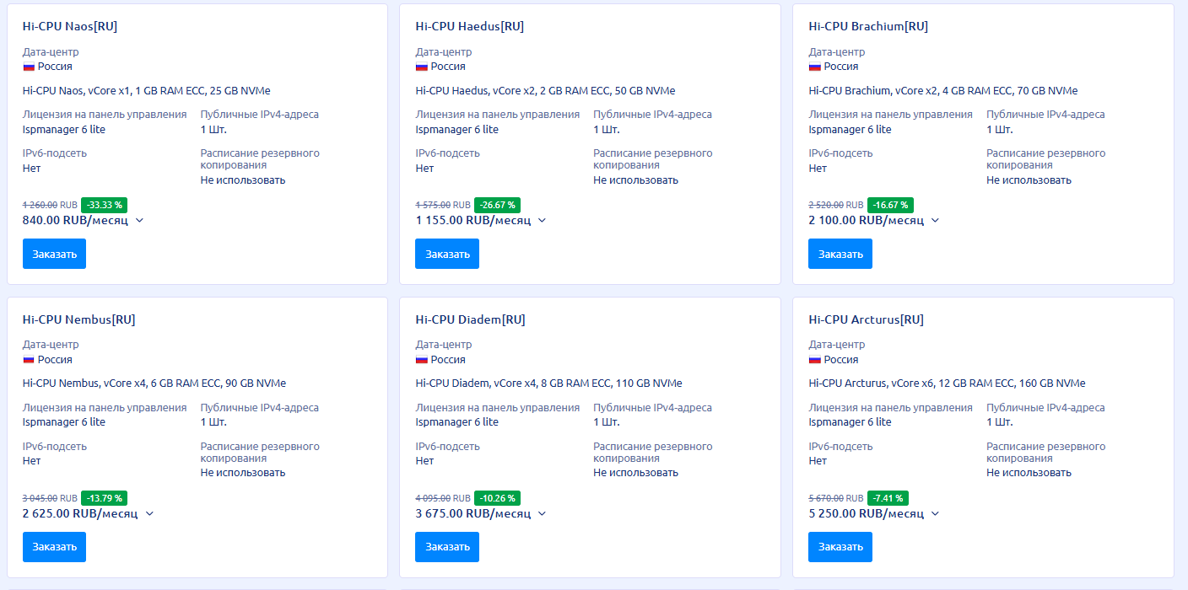Click Russia flag icon in Arcturus card
This screenshot has height=590, width=1188.
pos(815,360)
